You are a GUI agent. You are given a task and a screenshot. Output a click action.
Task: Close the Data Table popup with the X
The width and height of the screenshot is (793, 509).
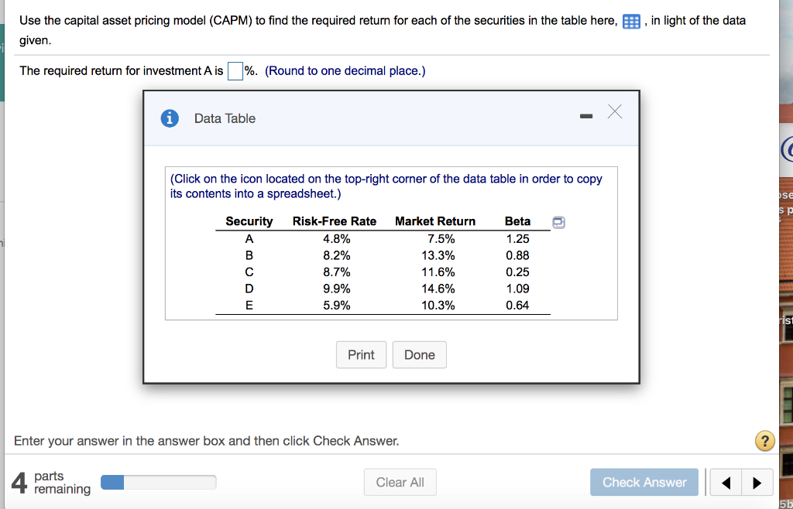click(x=616, y=111)
